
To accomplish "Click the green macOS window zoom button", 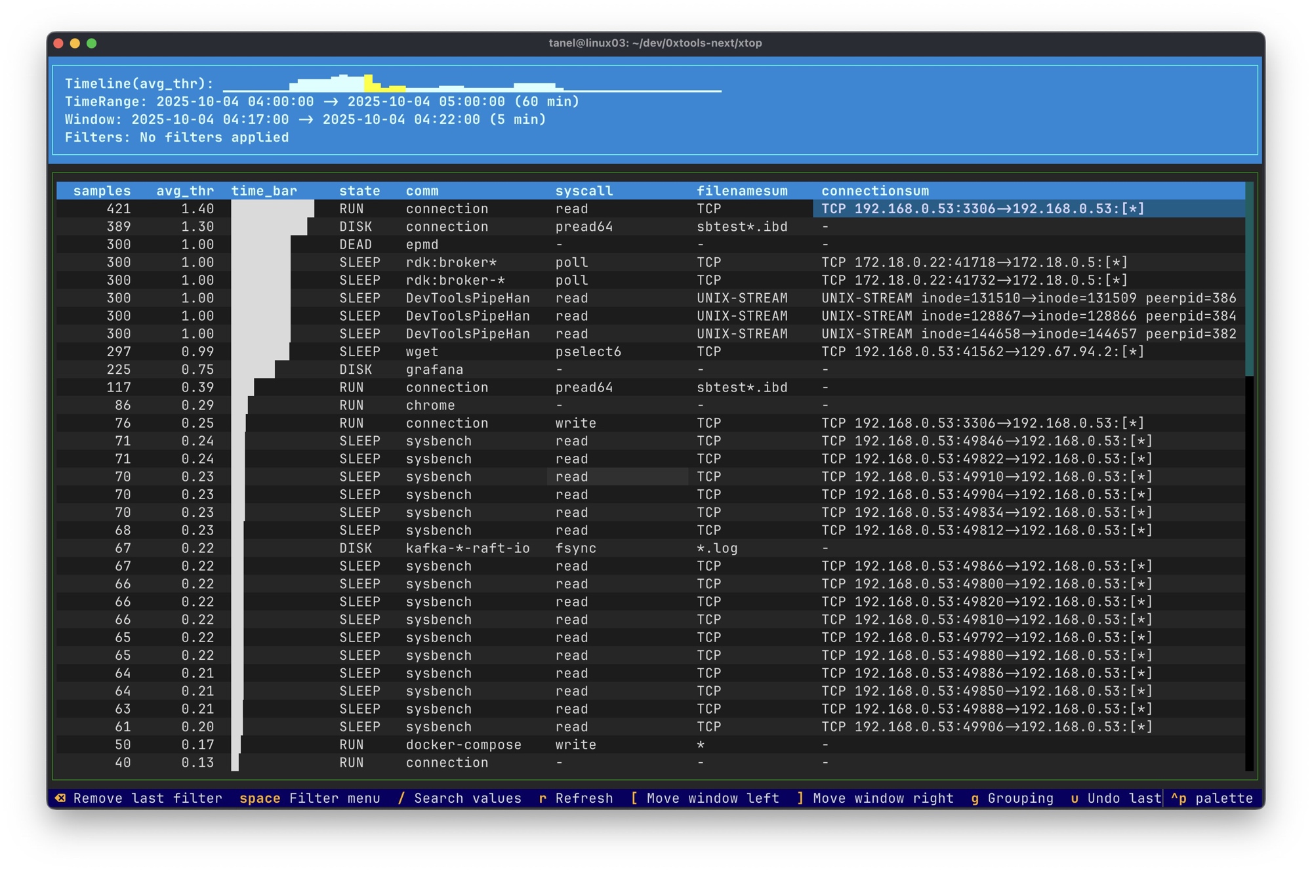I will point(92,43).
